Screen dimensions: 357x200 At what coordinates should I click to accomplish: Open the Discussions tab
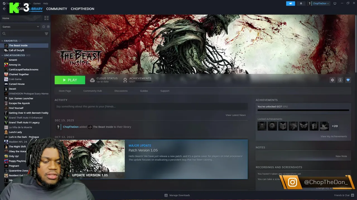point(121,91)
